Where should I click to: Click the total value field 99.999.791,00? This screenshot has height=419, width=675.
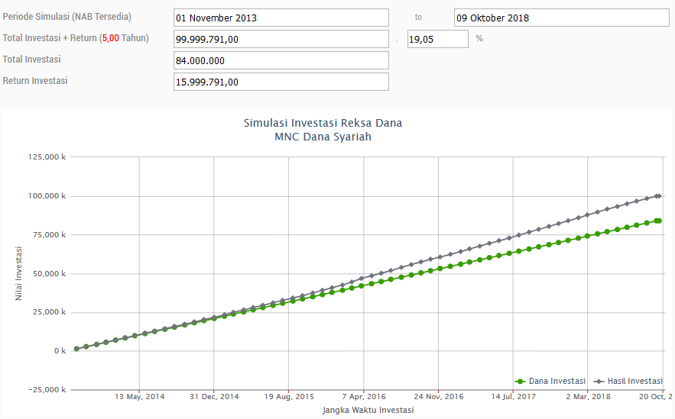coord(281,39)
